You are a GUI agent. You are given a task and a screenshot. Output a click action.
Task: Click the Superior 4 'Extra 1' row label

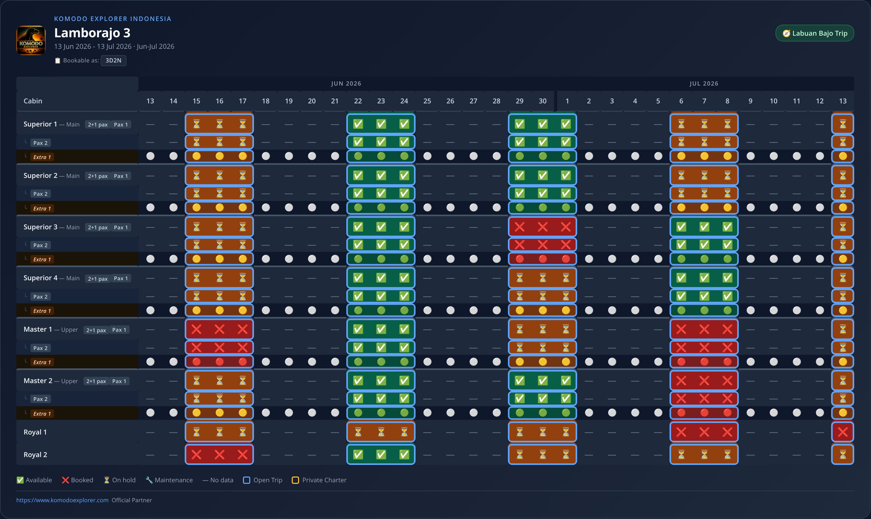42,311
